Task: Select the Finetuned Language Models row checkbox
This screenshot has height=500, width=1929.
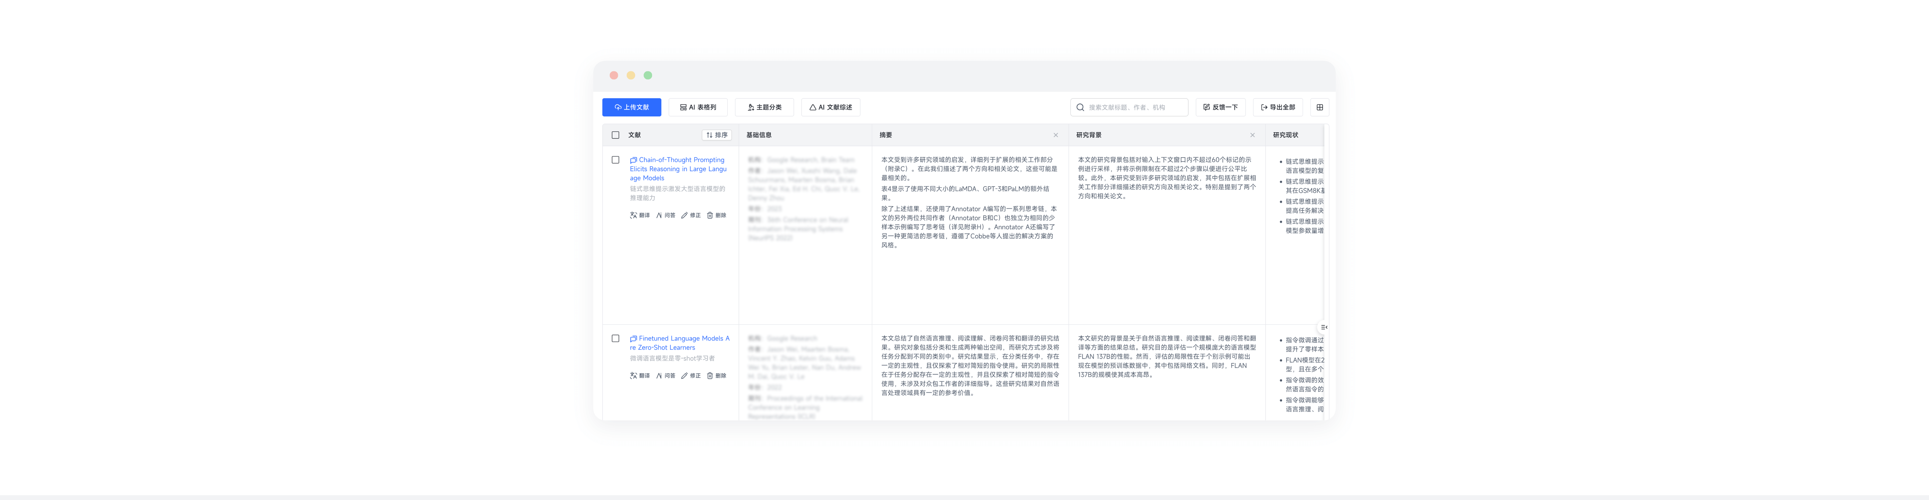Action: [616, 338]
